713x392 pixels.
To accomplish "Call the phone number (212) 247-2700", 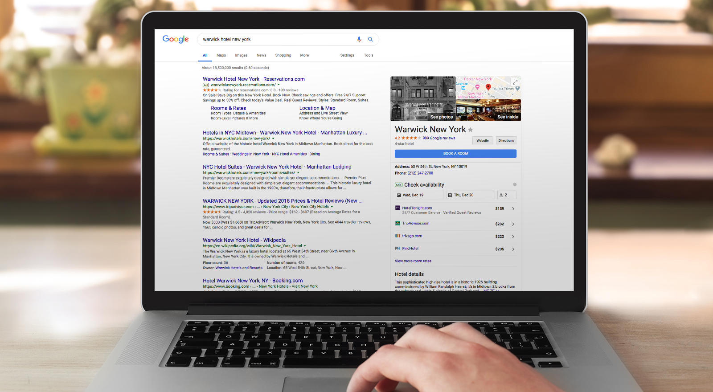I will tap(420, 173).
